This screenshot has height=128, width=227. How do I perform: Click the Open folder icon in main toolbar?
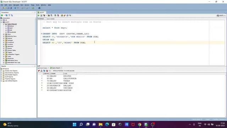pyautogui.click(x=5, y=8)
